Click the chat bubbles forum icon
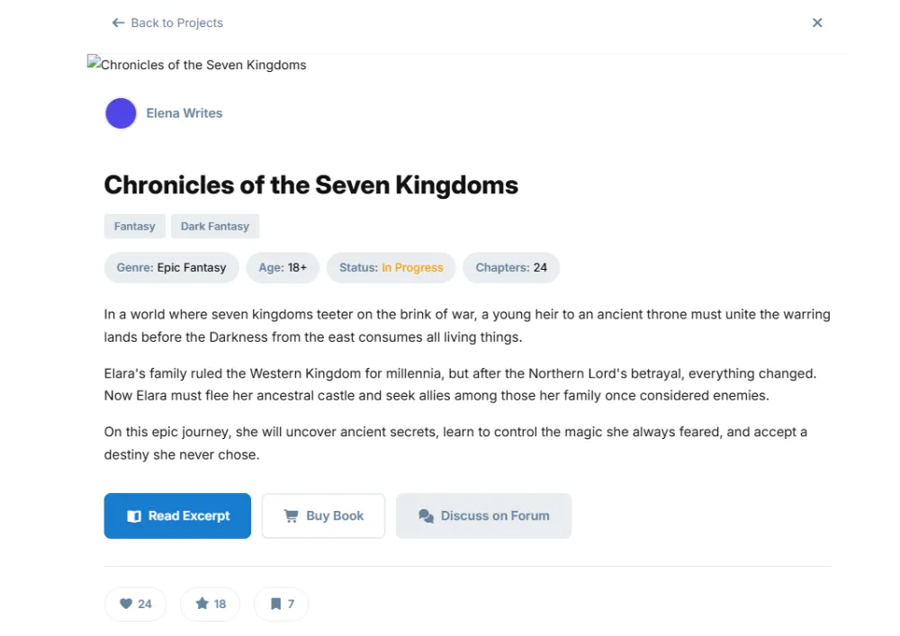The image size is (900, 636). pyautogui.click(x=426, y=516)
